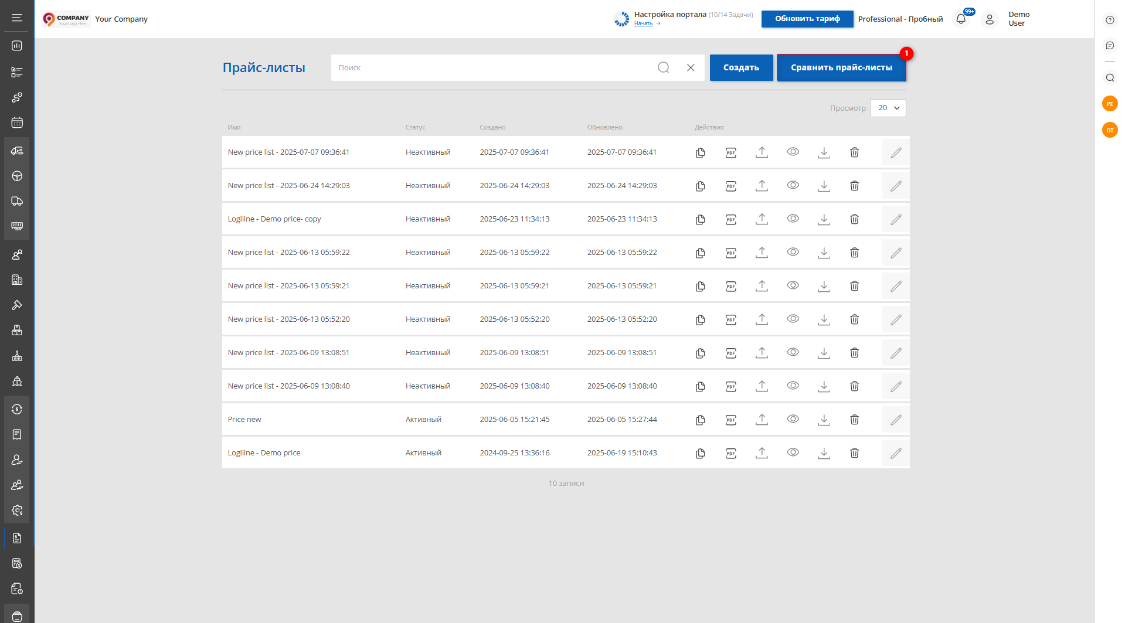Delete New price list 2025-06-09 13:08:51
Viewport: 1125px width, 623px height.
(854, 353)
